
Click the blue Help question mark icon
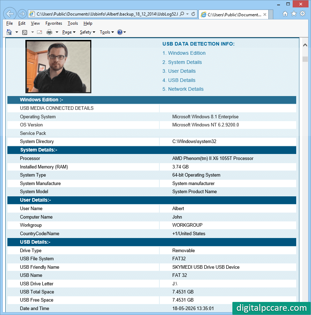(x=120, y=32)
